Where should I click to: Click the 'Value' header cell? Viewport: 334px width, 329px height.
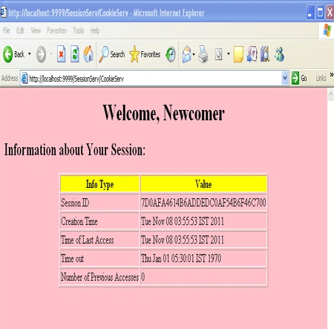coord(203,184)
